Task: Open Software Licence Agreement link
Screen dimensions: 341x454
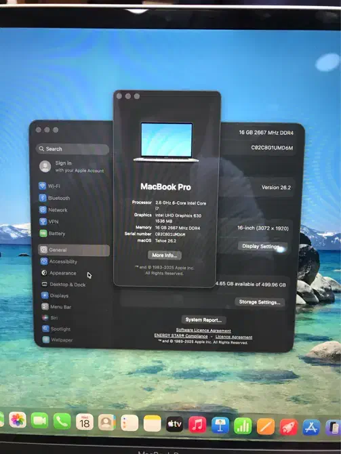Action: (x=203, y=330)
